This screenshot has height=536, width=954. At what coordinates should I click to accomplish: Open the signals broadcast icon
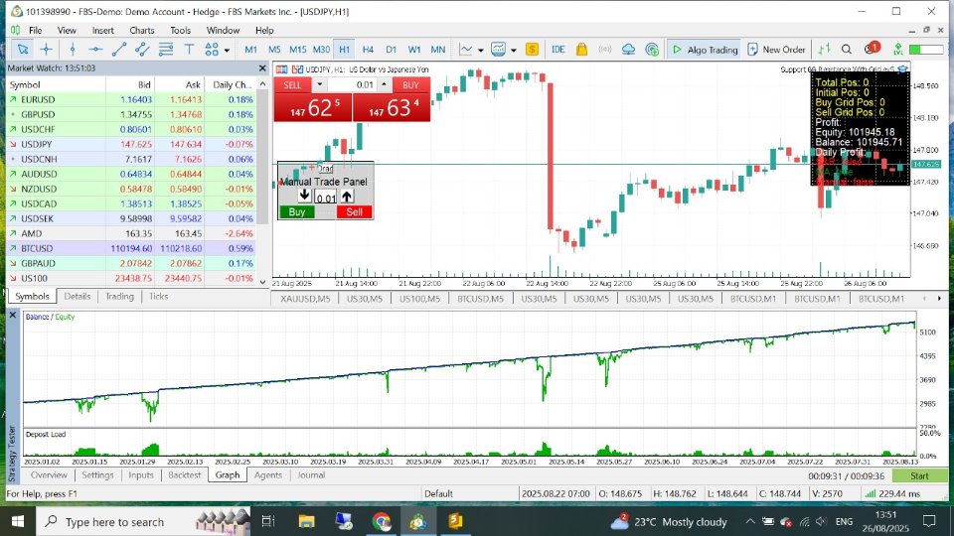point(605,50)
